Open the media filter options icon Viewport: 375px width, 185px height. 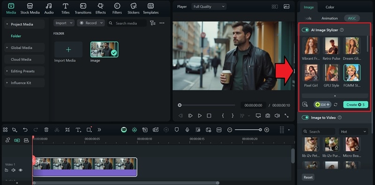(153, 23)
